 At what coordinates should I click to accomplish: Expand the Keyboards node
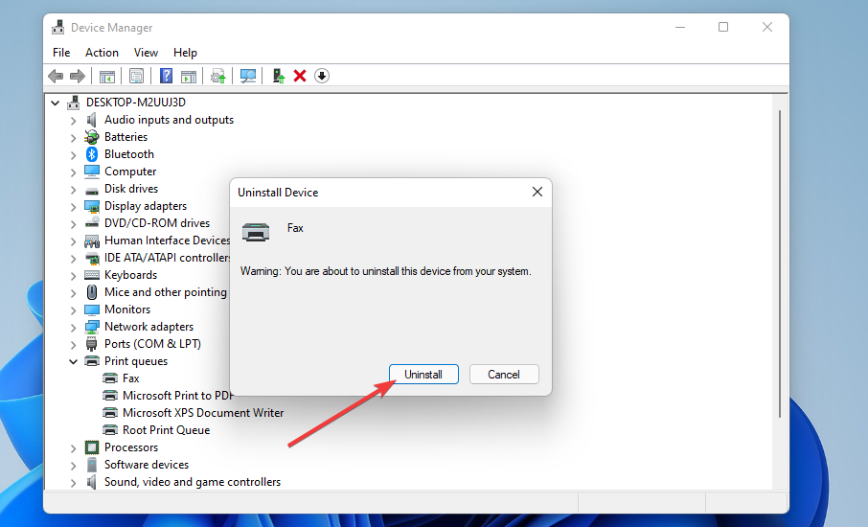(73, 276)
